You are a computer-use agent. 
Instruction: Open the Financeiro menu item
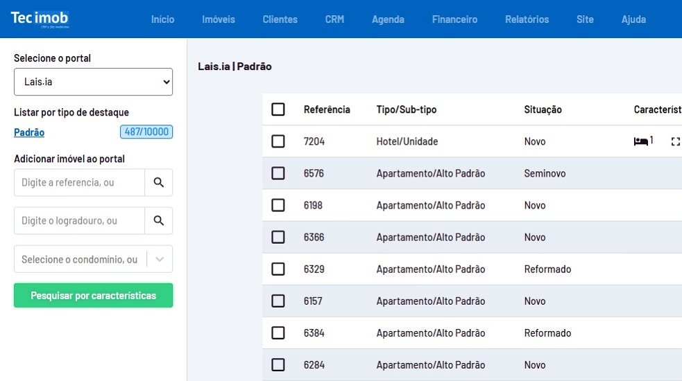(454, 19)
